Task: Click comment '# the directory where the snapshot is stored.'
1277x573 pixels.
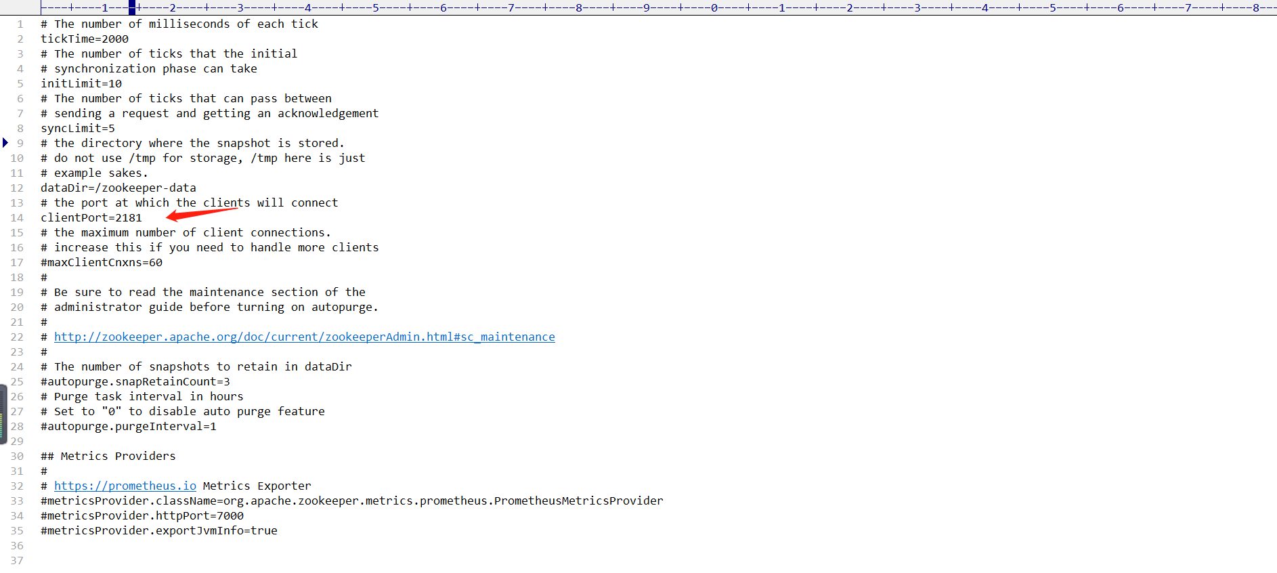Action: tap(193, 143)
